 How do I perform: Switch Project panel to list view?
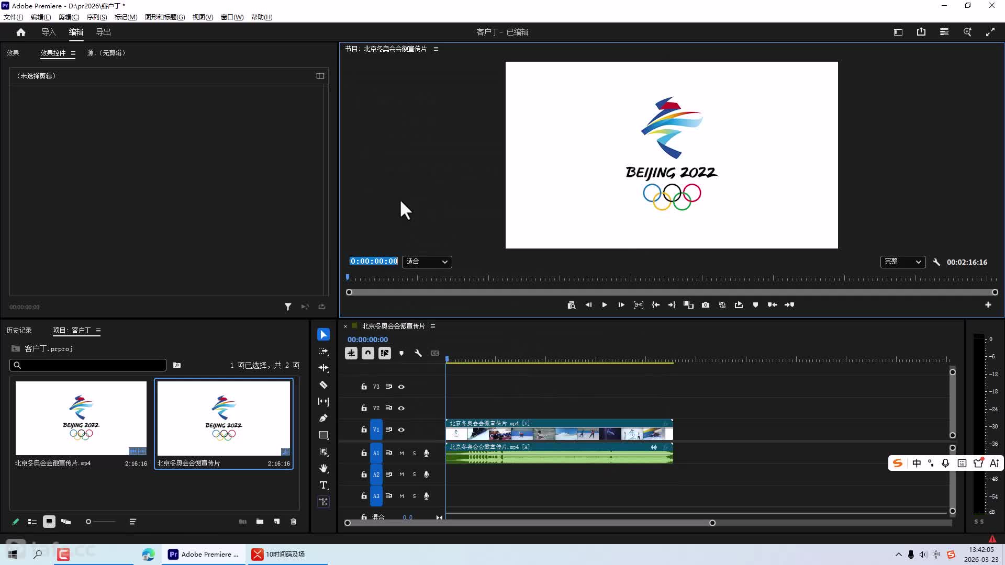[x=32, y=522]
